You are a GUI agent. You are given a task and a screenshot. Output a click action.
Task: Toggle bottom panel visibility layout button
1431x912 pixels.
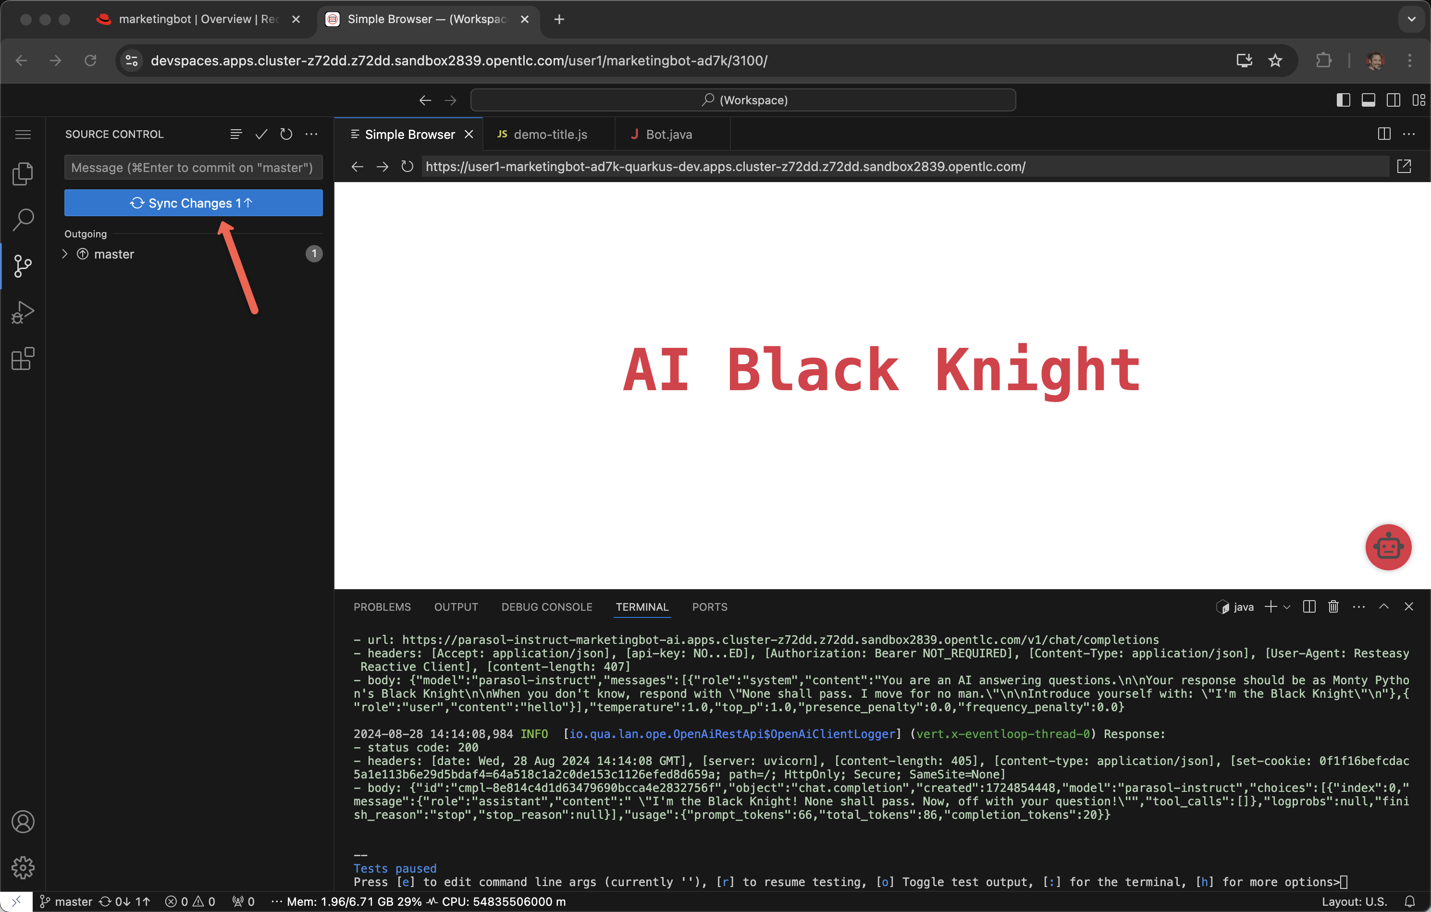(1368, 100)
